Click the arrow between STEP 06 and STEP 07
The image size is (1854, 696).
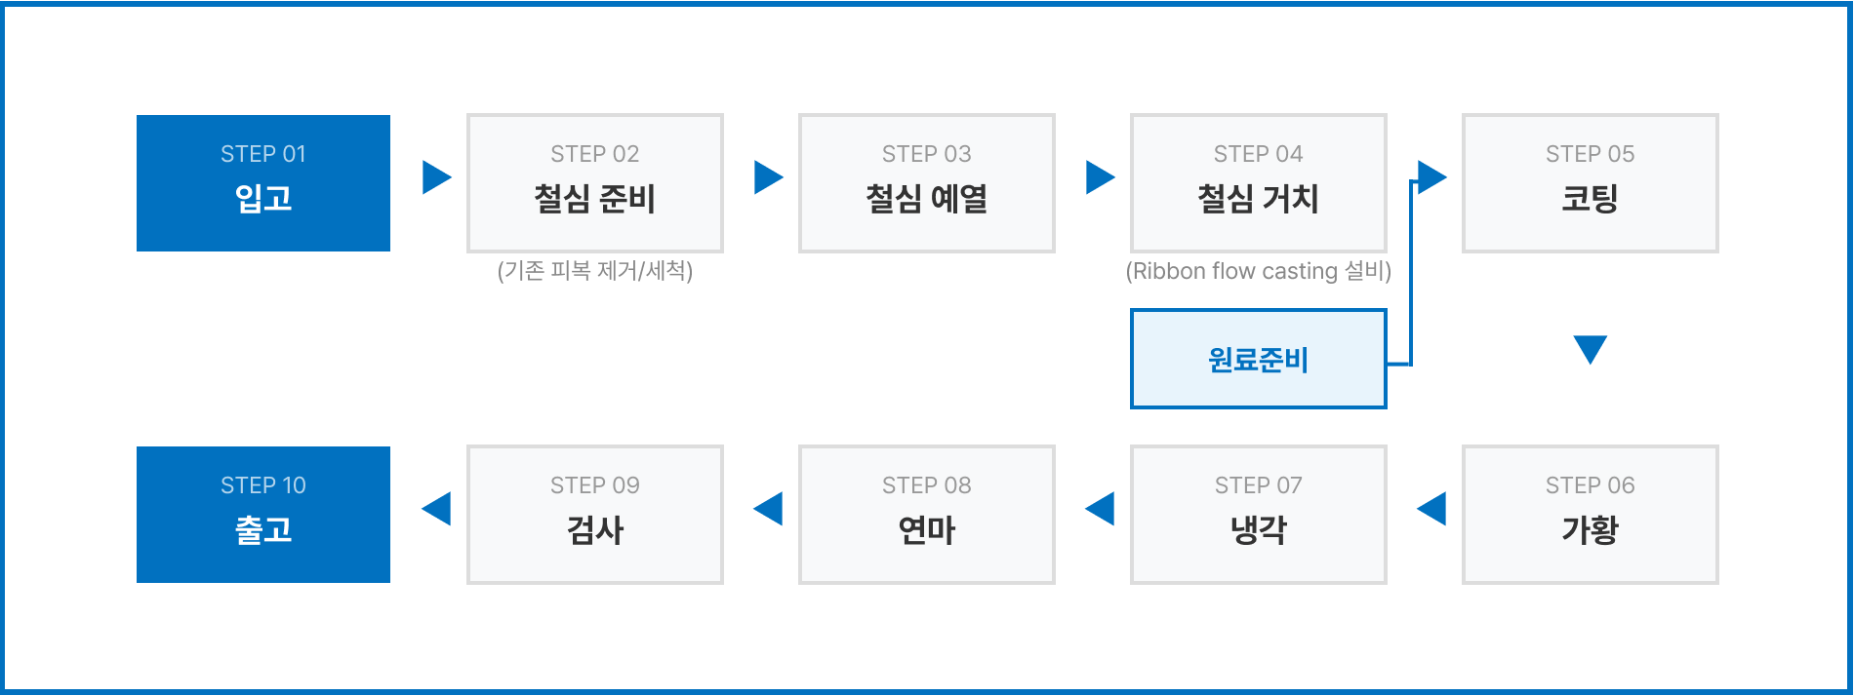pyautogui.click(x=1432, y=509)
